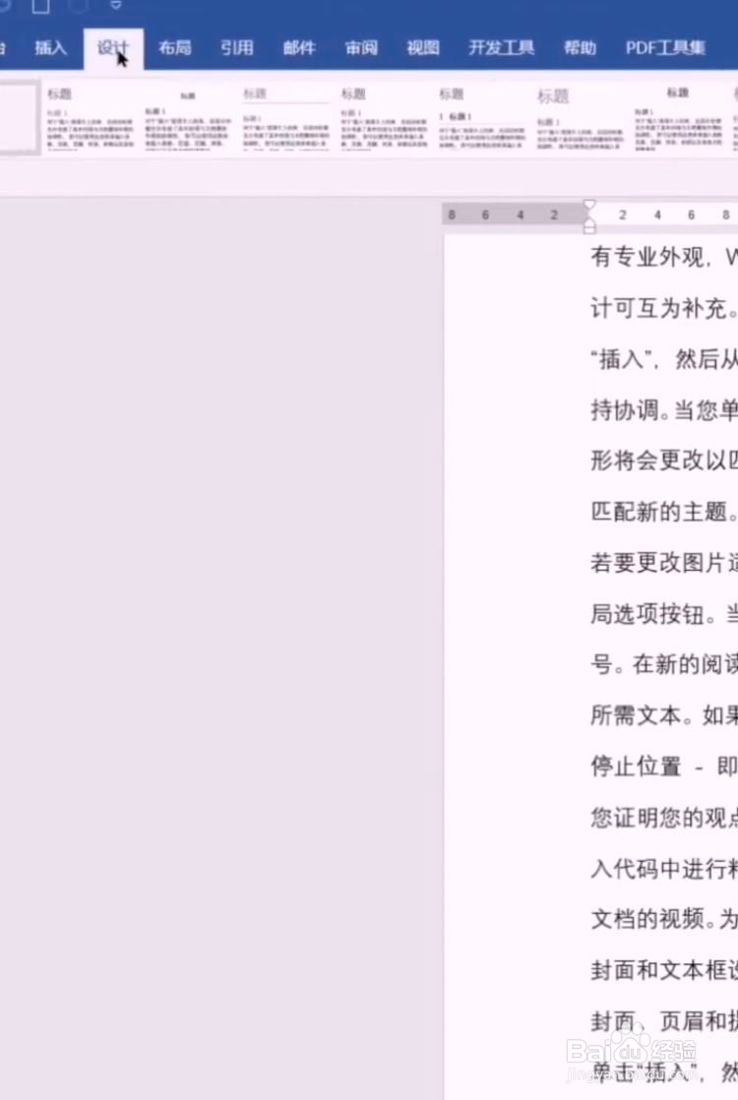
Task: Go to the 邮件 tab
Action: pos(299,47)
